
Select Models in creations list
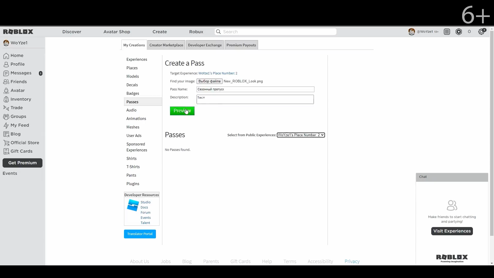(x=133, y=76)
